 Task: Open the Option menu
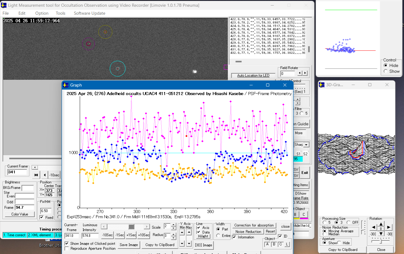pyautogui.click(x=42, y=13)
